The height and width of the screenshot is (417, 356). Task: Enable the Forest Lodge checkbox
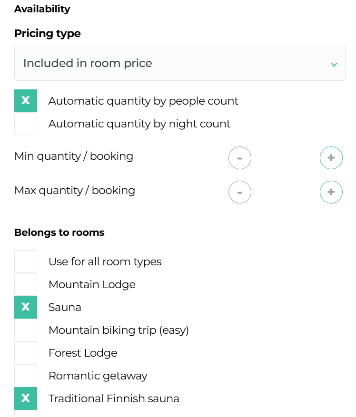26,353
